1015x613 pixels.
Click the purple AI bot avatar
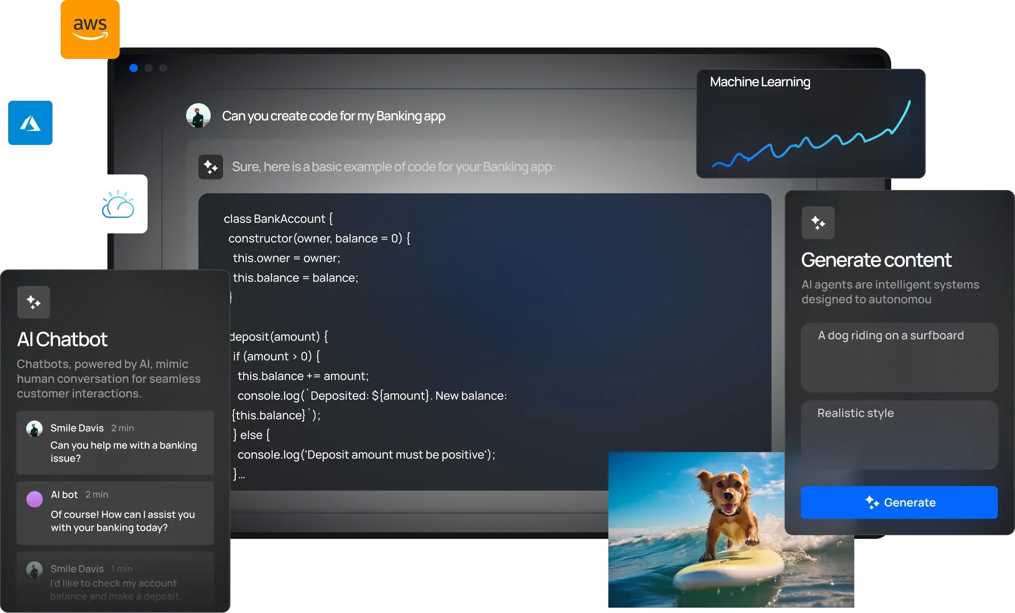click(34, 499)
